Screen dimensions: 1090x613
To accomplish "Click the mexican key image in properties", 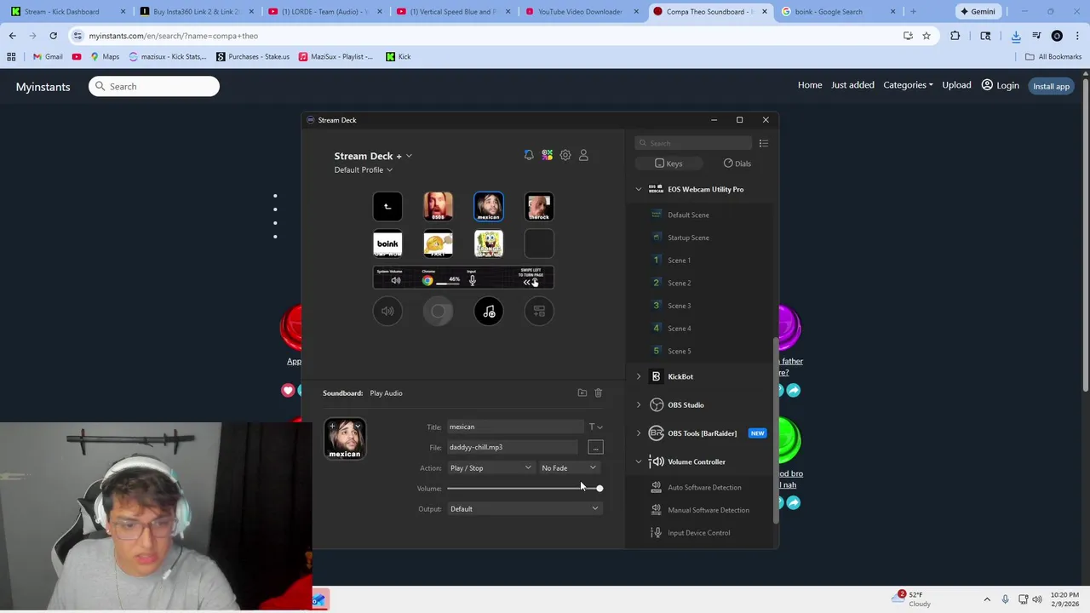I will [345, 438].
